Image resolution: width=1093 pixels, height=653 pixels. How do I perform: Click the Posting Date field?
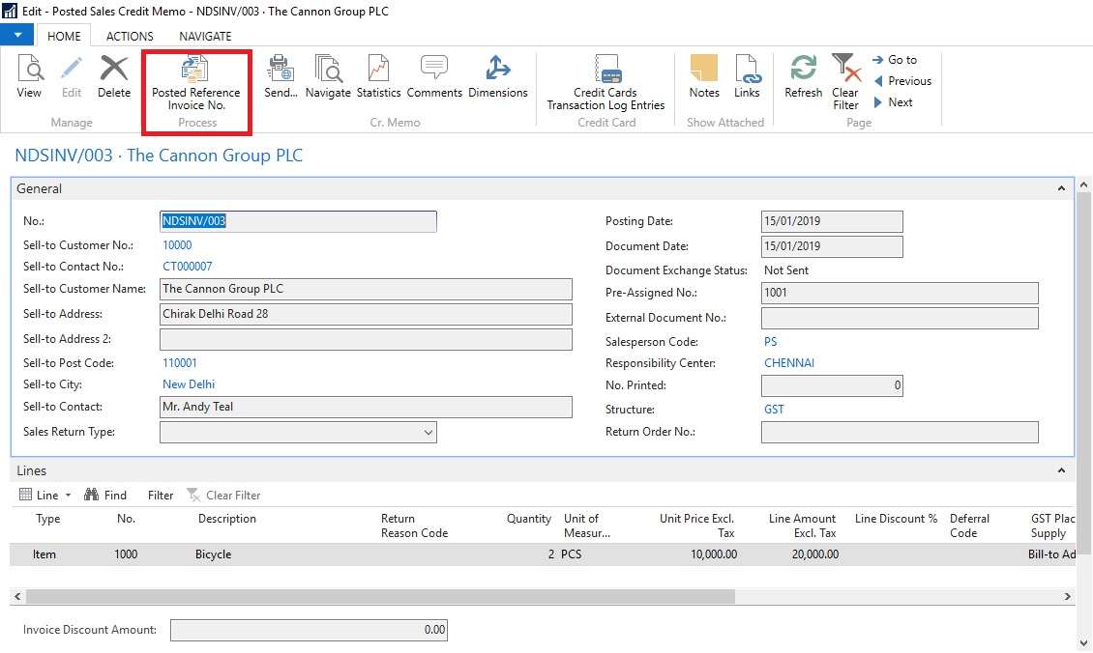pyautogui.click(x=832, y=221)
